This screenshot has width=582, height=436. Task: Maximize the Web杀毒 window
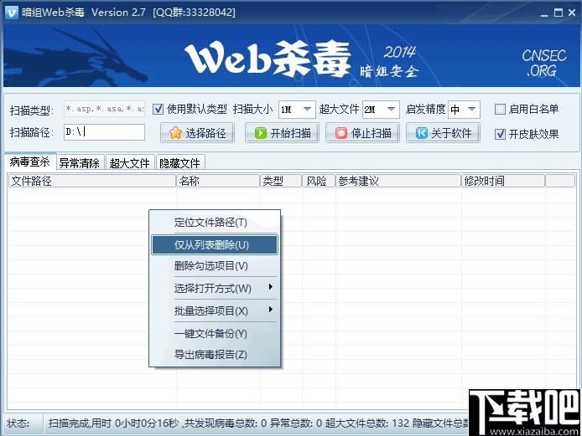pos(559,13)
